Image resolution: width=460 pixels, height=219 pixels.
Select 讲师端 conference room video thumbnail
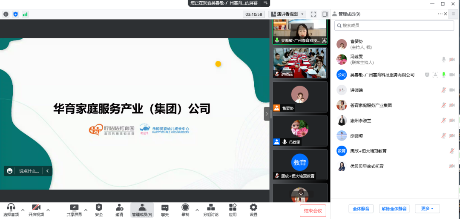point(300,63)
